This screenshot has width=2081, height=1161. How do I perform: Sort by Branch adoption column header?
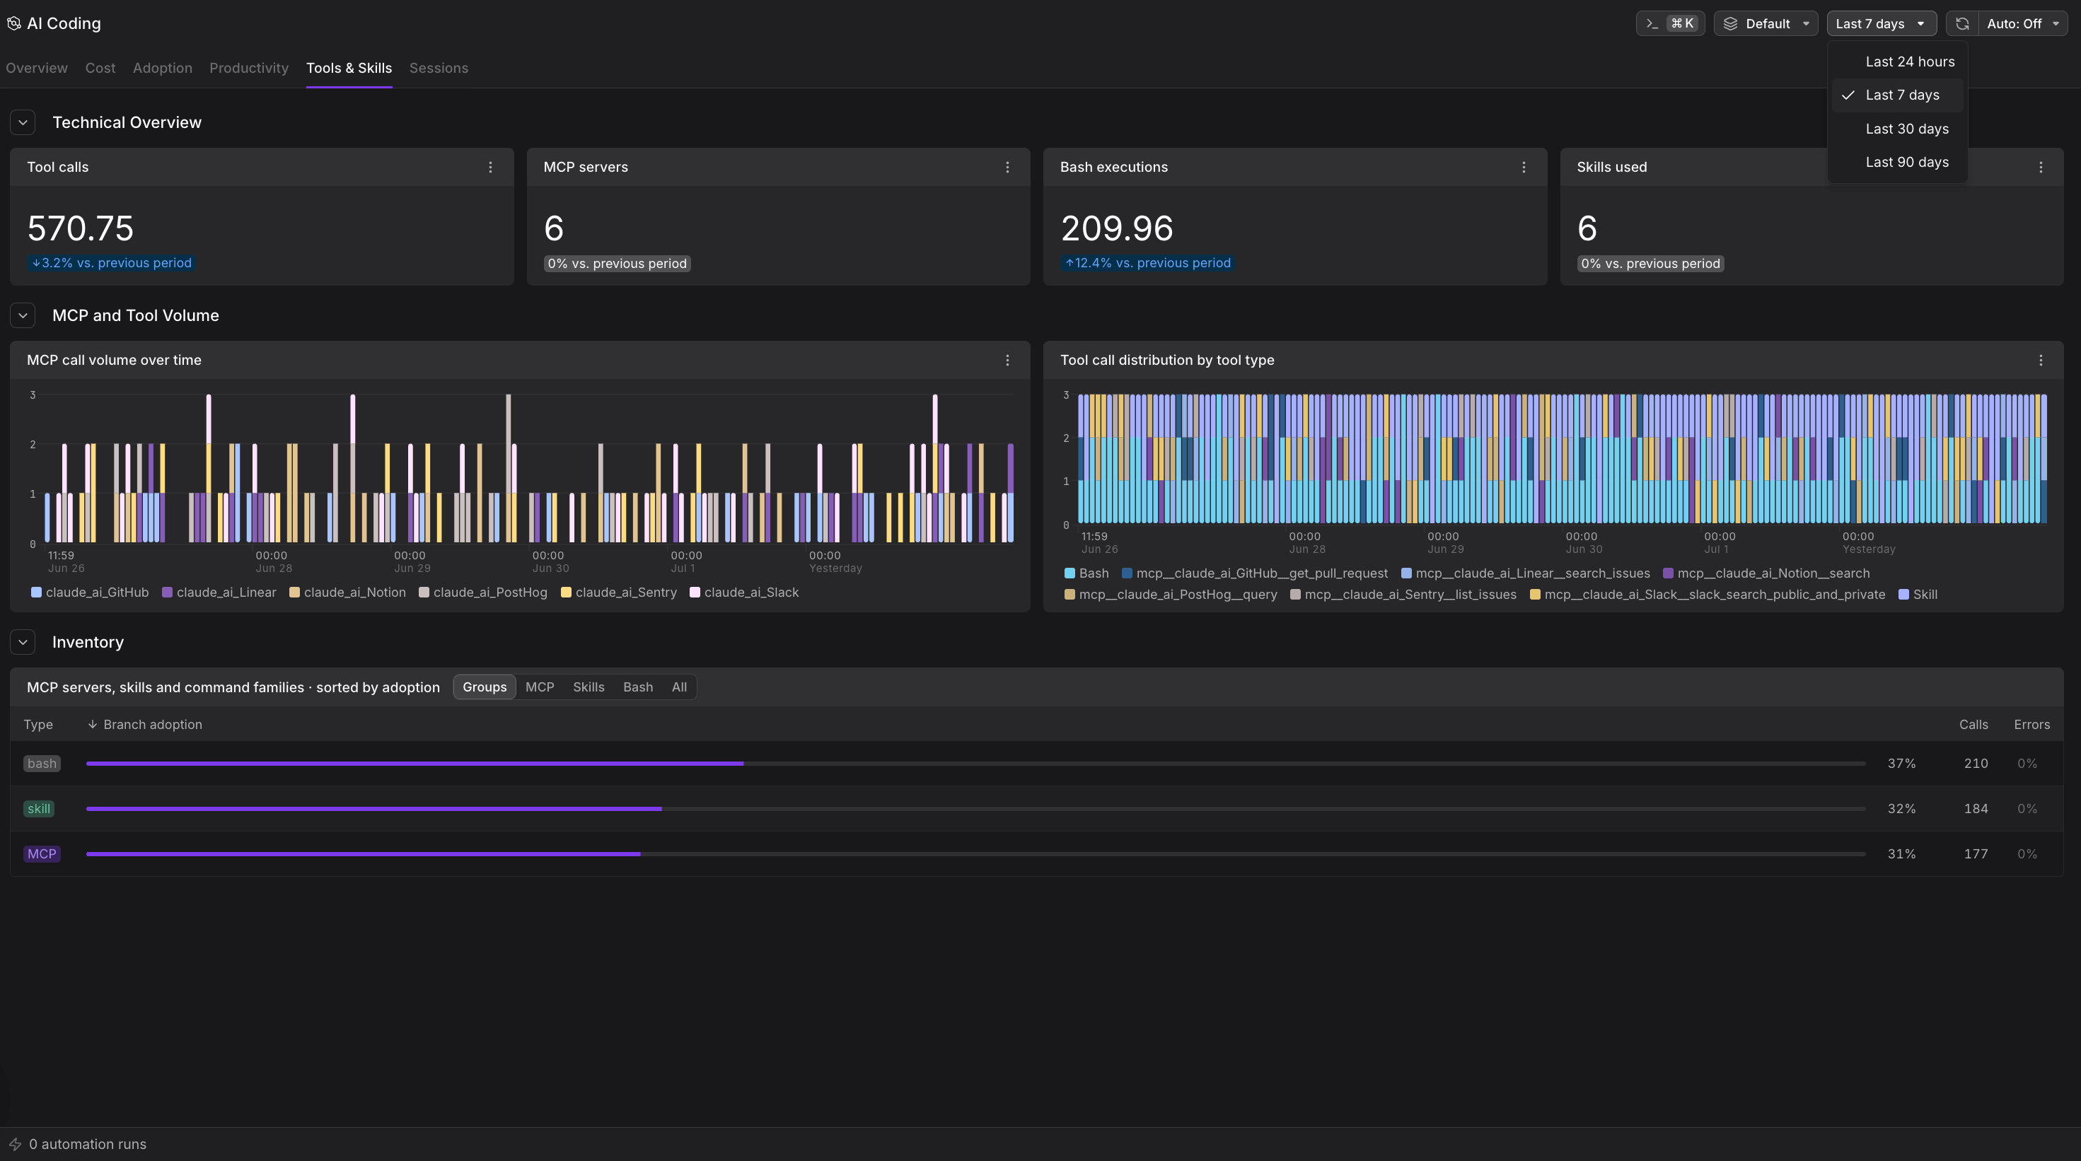[144, 724]
